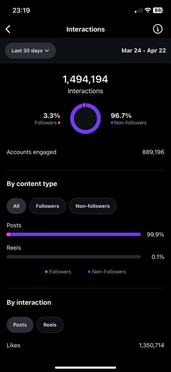
Task: Tap the back arrow icon
Action: (8, 29)
